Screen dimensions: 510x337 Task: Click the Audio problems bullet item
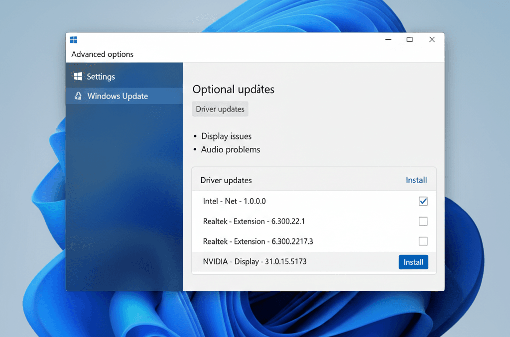click(x=231, y=150)
